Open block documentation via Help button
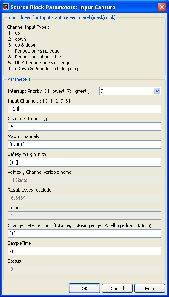Screen dimensions: 169x297 pyautogui.click(x=150, y=289)
